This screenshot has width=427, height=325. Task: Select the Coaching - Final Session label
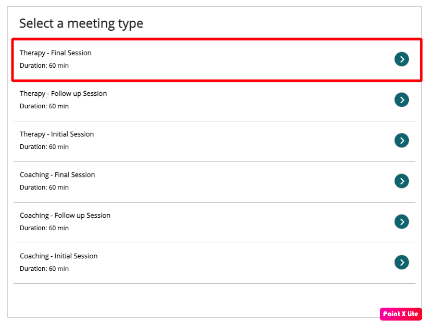[57, 174]
